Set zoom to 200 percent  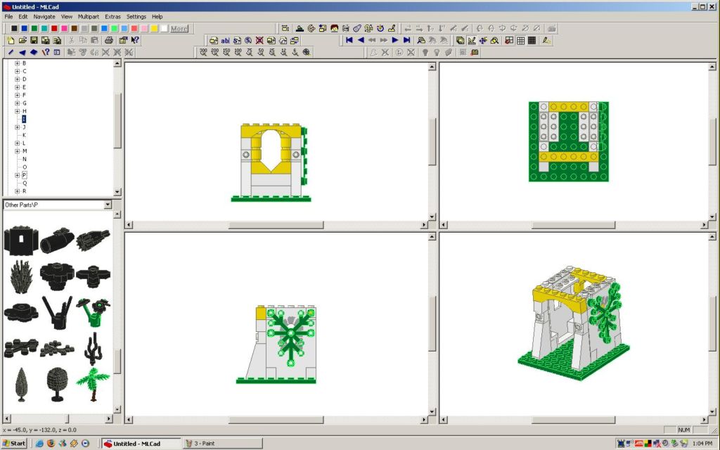(215, 52)
